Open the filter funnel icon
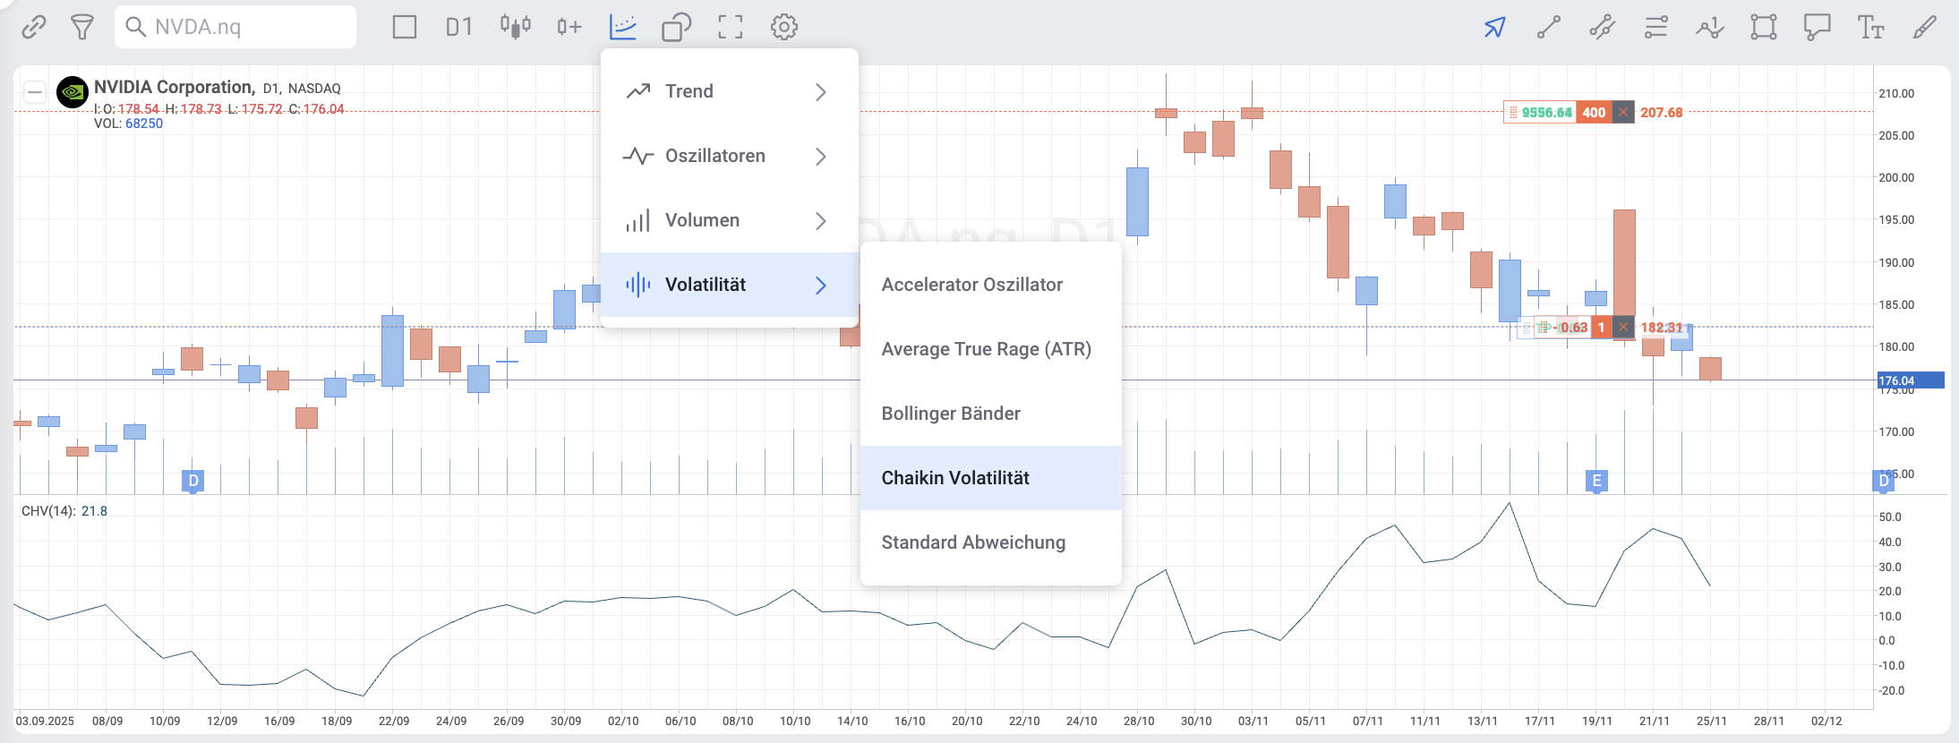 pos(82,27)
